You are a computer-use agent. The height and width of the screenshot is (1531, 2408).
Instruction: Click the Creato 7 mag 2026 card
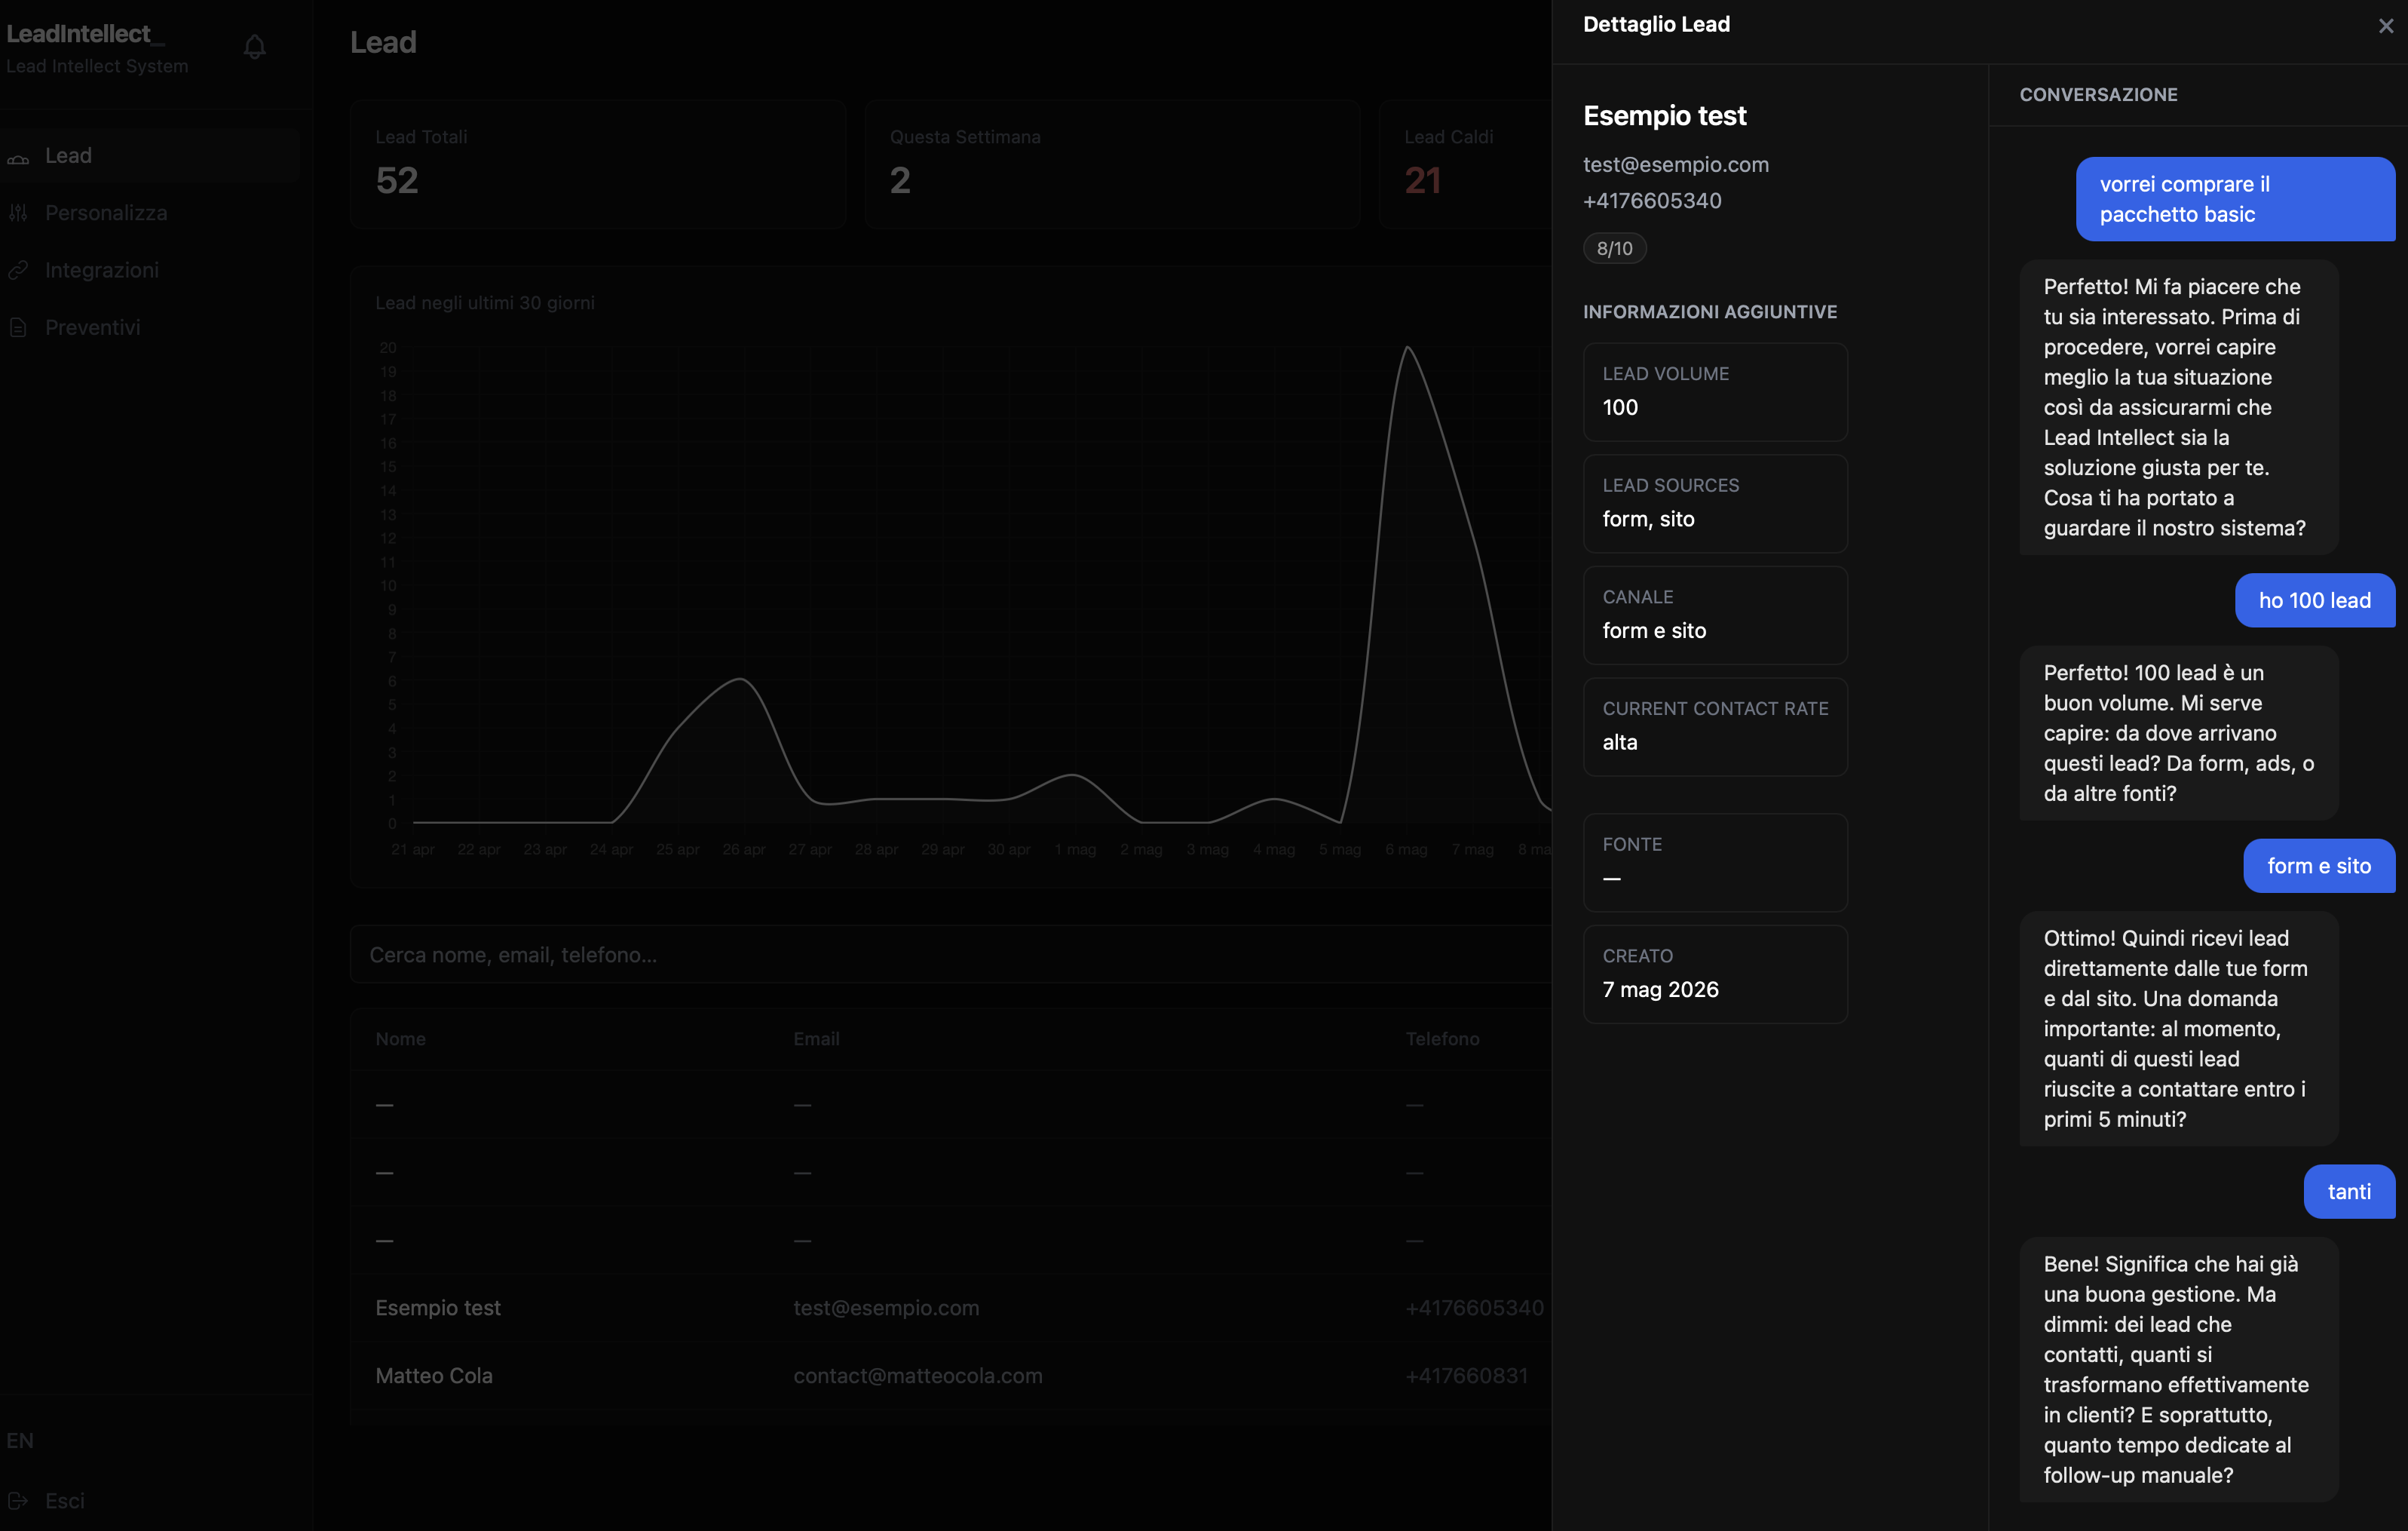[1715, 974]
